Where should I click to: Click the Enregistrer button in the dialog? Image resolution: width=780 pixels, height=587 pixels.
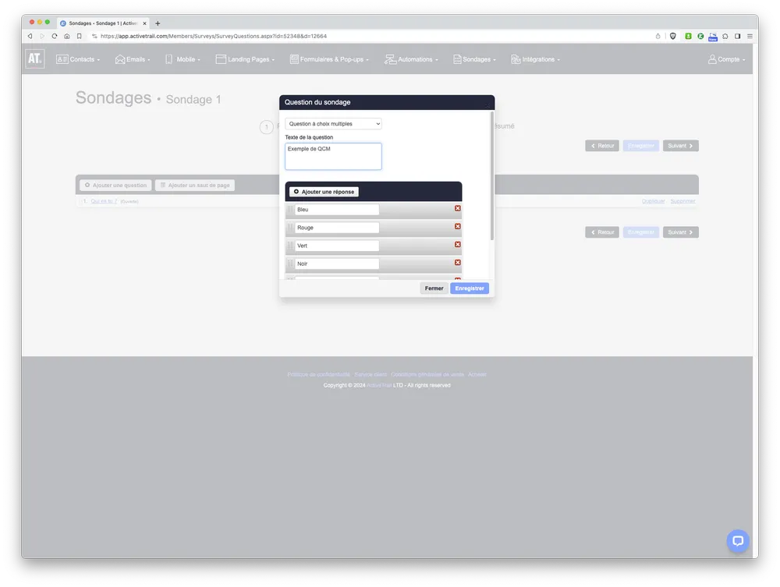click(x=469, y=288)
